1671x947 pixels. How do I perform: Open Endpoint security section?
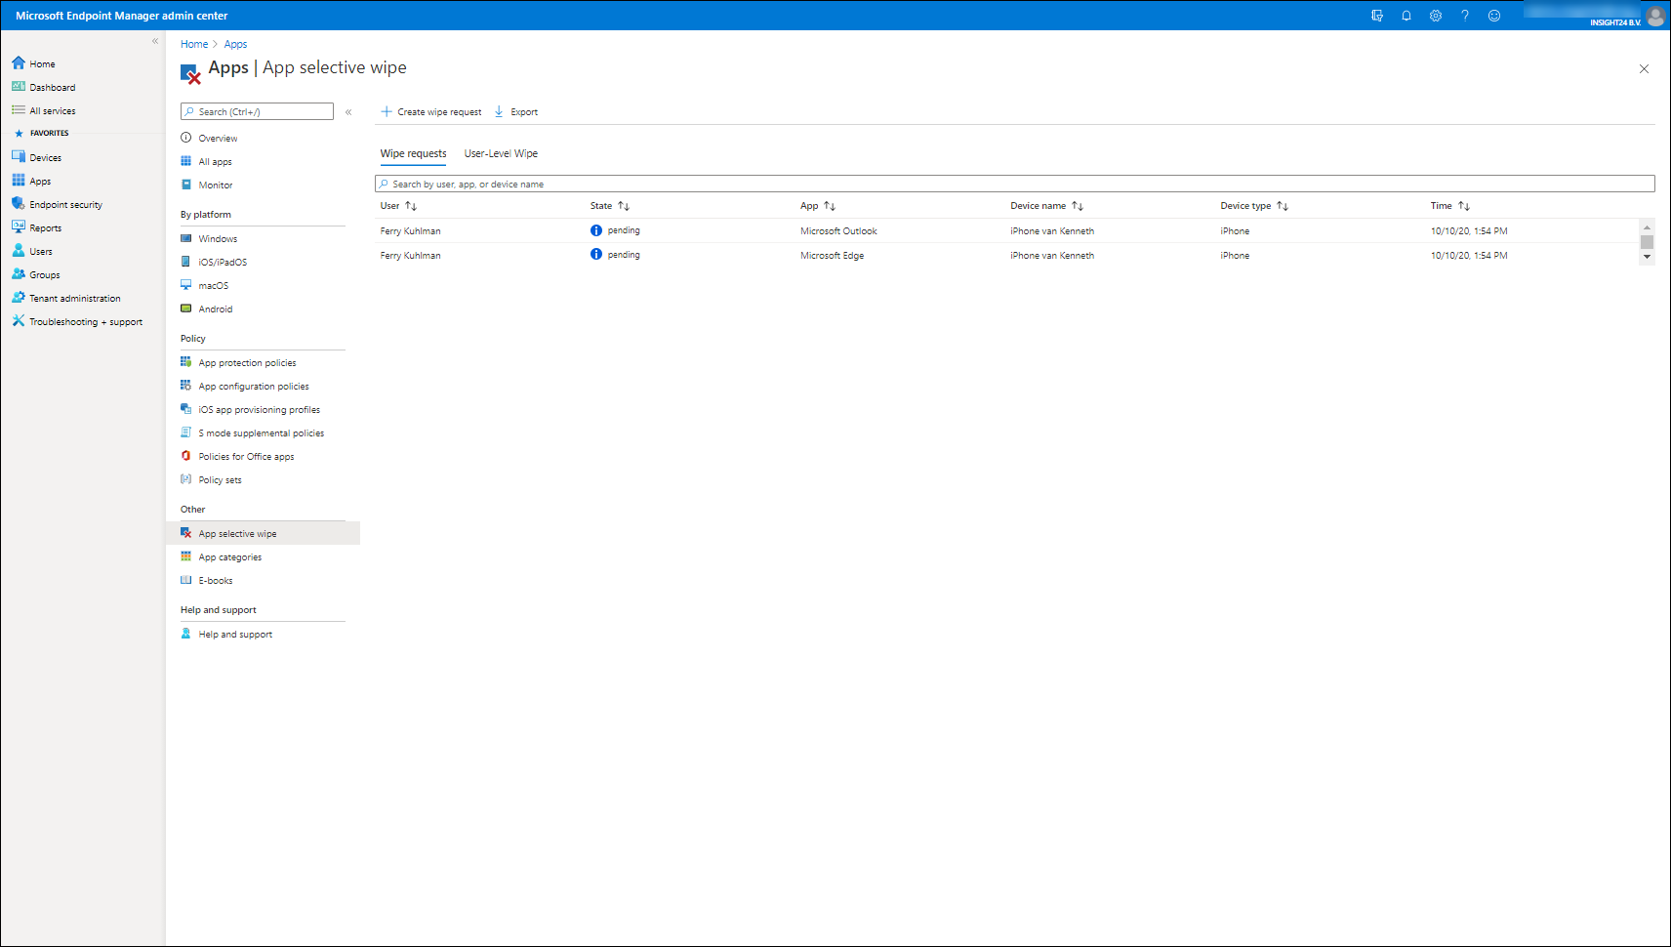coord(65,204)
